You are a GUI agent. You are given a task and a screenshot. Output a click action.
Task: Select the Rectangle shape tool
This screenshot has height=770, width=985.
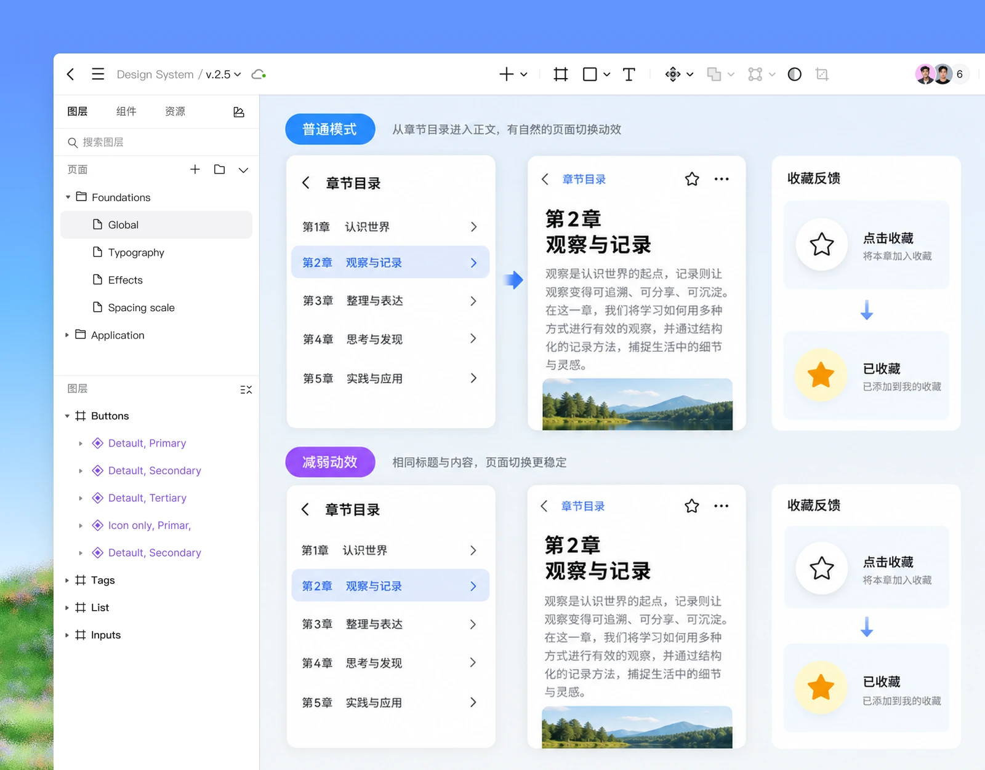pyautogui.click(x=590, y=74)
